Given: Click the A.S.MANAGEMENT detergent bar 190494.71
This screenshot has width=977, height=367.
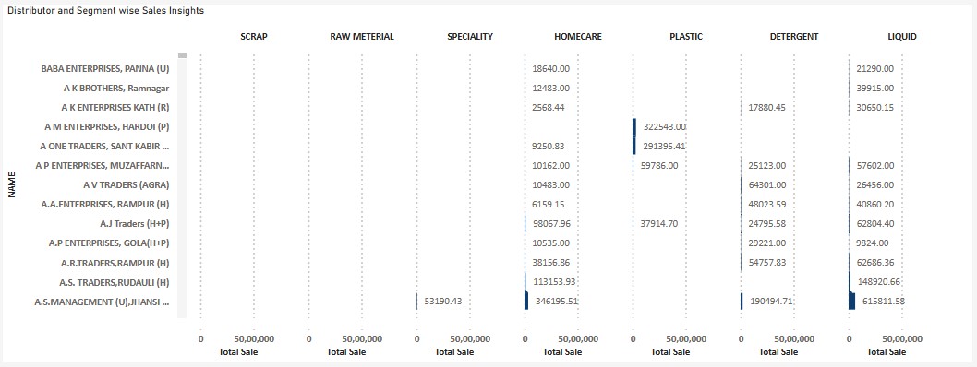Looking at the screenshot, I should (x=742, y=301).
